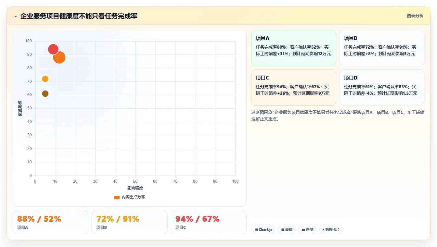
Task: Open the 项目C detail card
Action: tap(294, 88)
